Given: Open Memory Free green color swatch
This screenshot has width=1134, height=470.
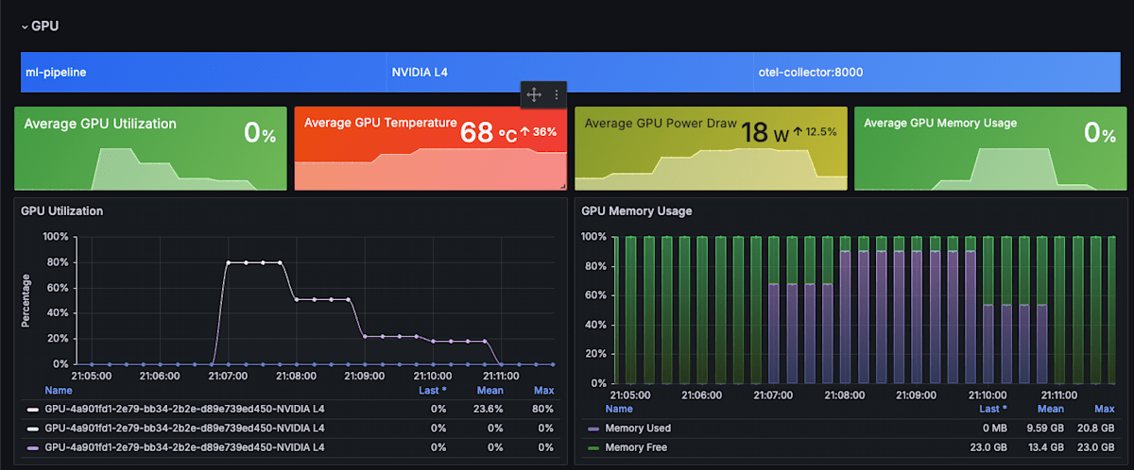Looking at the screenshot, I should tap(593, 447).
